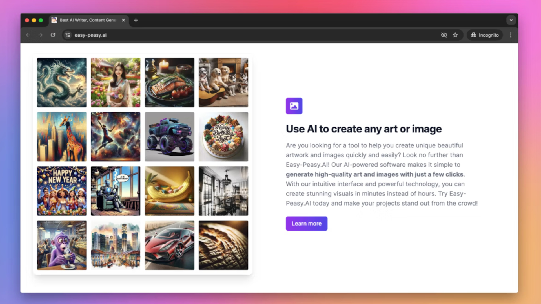Go forward with the forward arrow
Viewport: 541px width, 304px height.
pyautogui.click(x=41, y=35)
